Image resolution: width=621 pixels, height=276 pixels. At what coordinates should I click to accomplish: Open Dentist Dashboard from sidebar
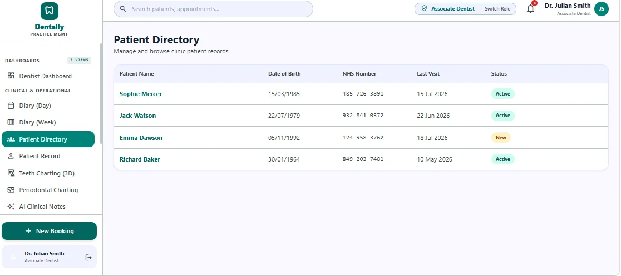coord(48,76)
